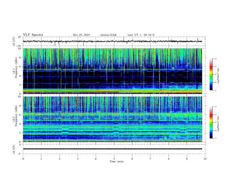Click the '-3' value on upper colorbar
Image resolution: width=231 pixels, height=178 pixels.
point(215,58)
